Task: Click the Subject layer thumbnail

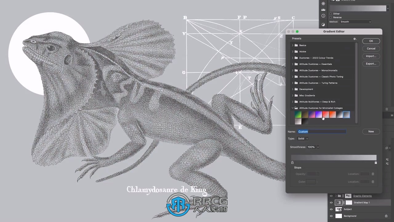Action: (x=339, y=209)
